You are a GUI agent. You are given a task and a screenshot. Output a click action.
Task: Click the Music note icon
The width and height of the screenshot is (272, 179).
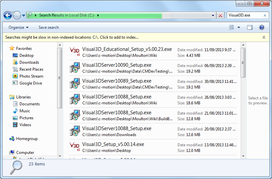[15, 111]
